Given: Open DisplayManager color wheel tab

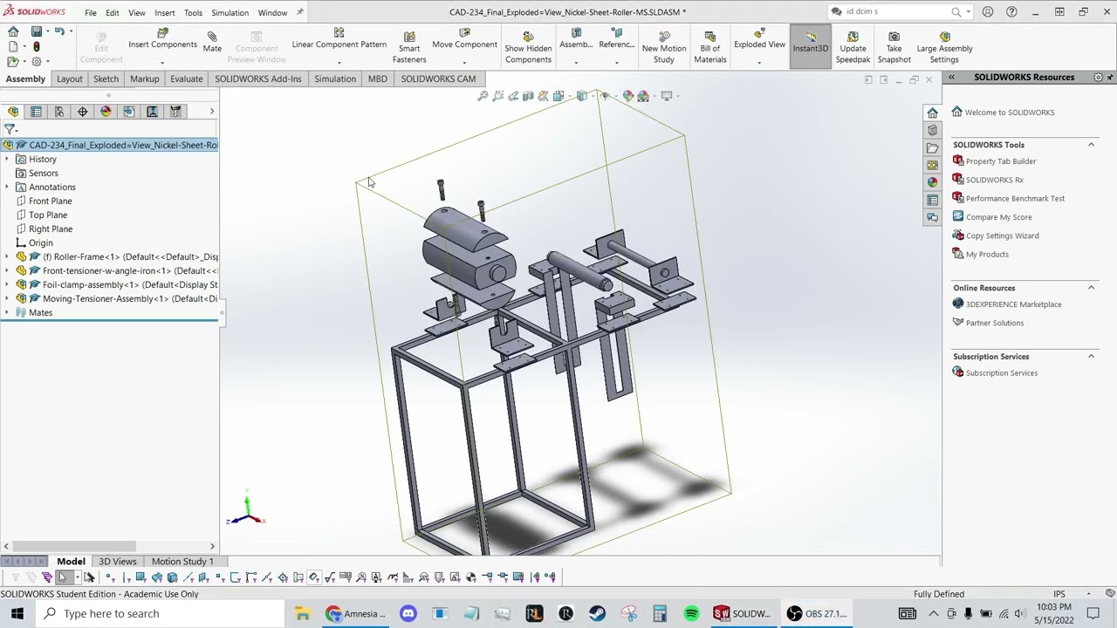Looking at the screenshot, I should tap(106, 112).
